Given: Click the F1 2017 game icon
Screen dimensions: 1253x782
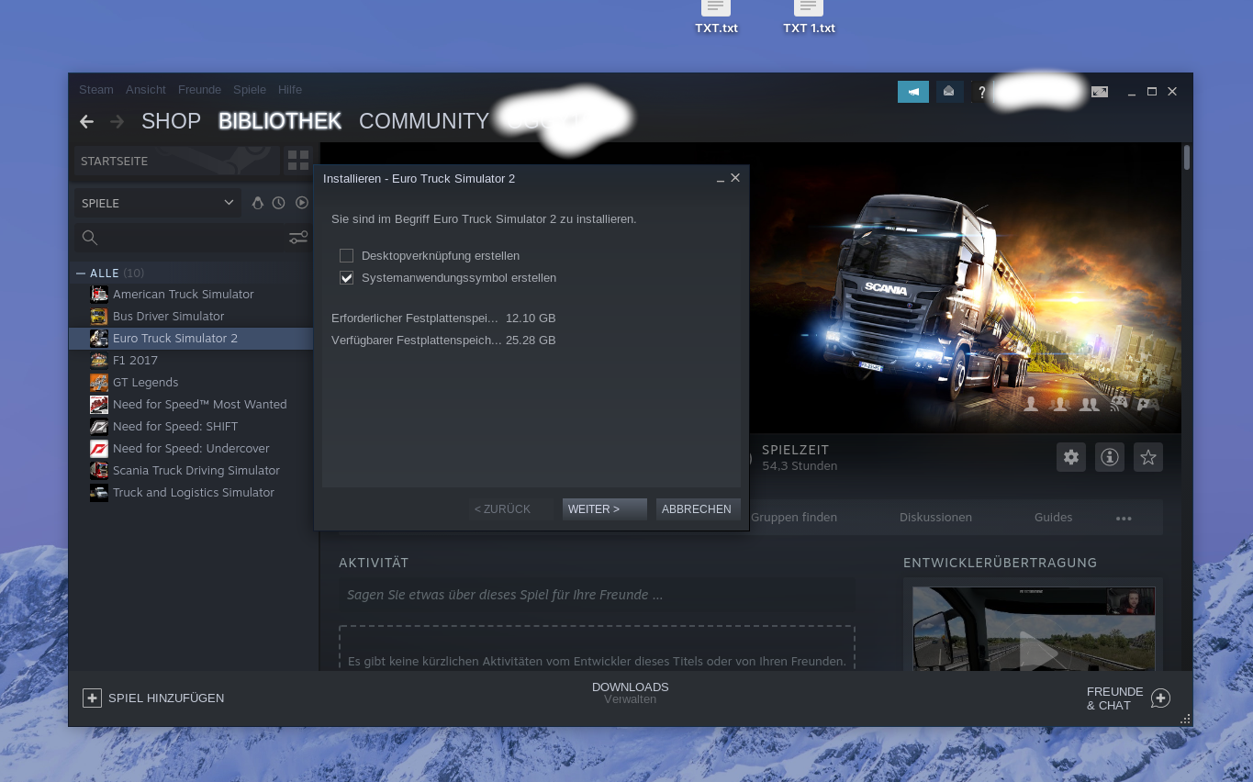Looking at the screenshot, I should [99, 361].
